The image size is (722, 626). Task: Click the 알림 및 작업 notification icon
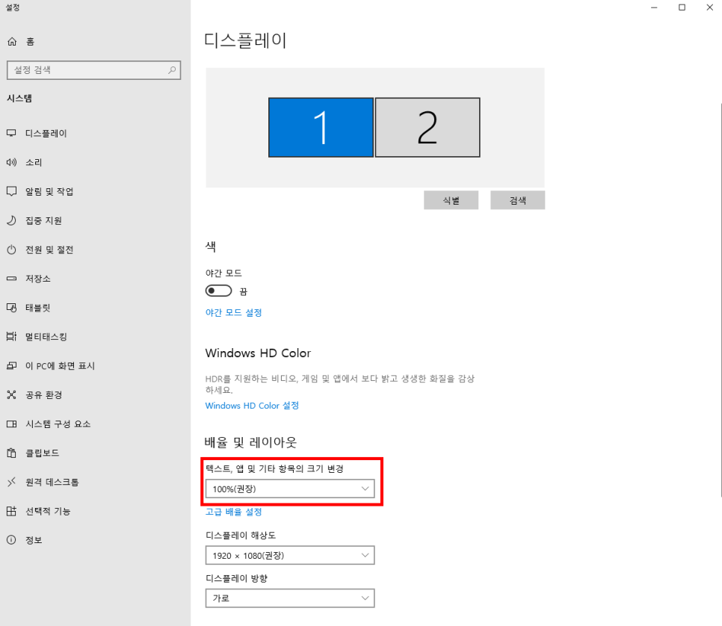11,191
